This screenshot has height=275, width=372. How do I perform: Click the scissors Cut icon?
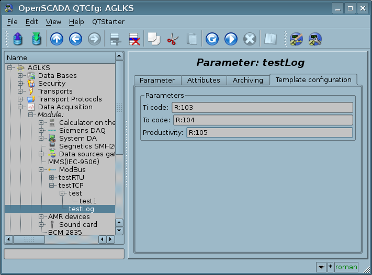tap(172, 39)
